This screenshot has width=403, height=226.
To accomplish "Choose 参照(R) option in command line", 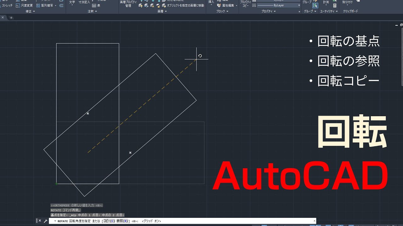I will (122, 221).
